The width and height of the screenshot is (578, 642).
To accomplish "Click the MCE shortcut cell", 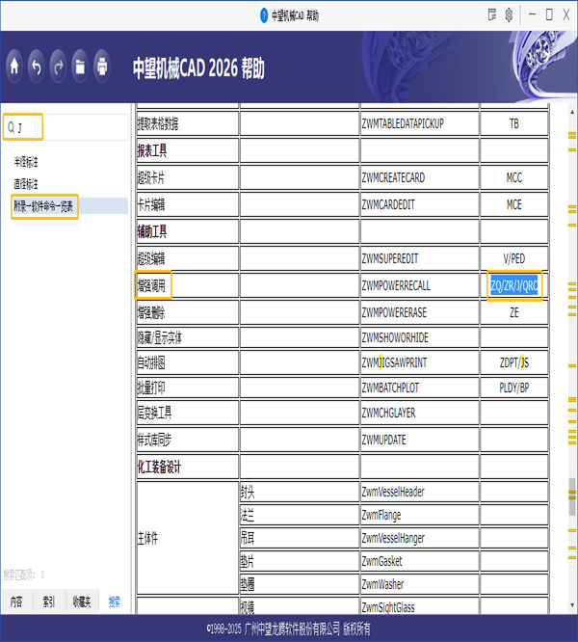I will click(514, 204).
